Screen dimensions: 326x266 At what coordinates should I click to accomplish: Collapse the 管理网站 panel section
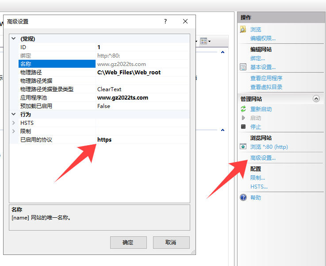(316, 99)
